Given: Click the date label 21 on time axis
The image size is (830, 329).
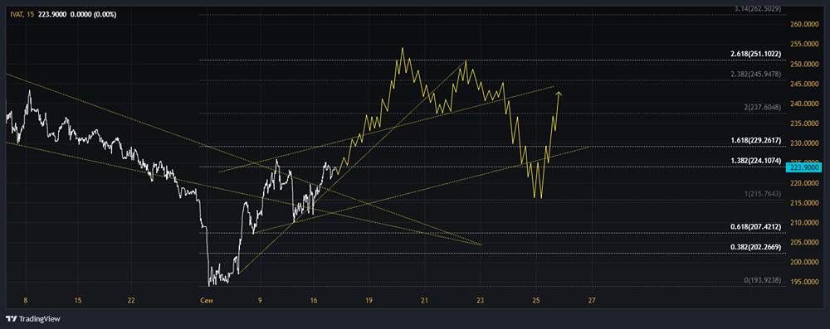Looking at the screenshot, I should pyautogui.click(x=424, y=300).
